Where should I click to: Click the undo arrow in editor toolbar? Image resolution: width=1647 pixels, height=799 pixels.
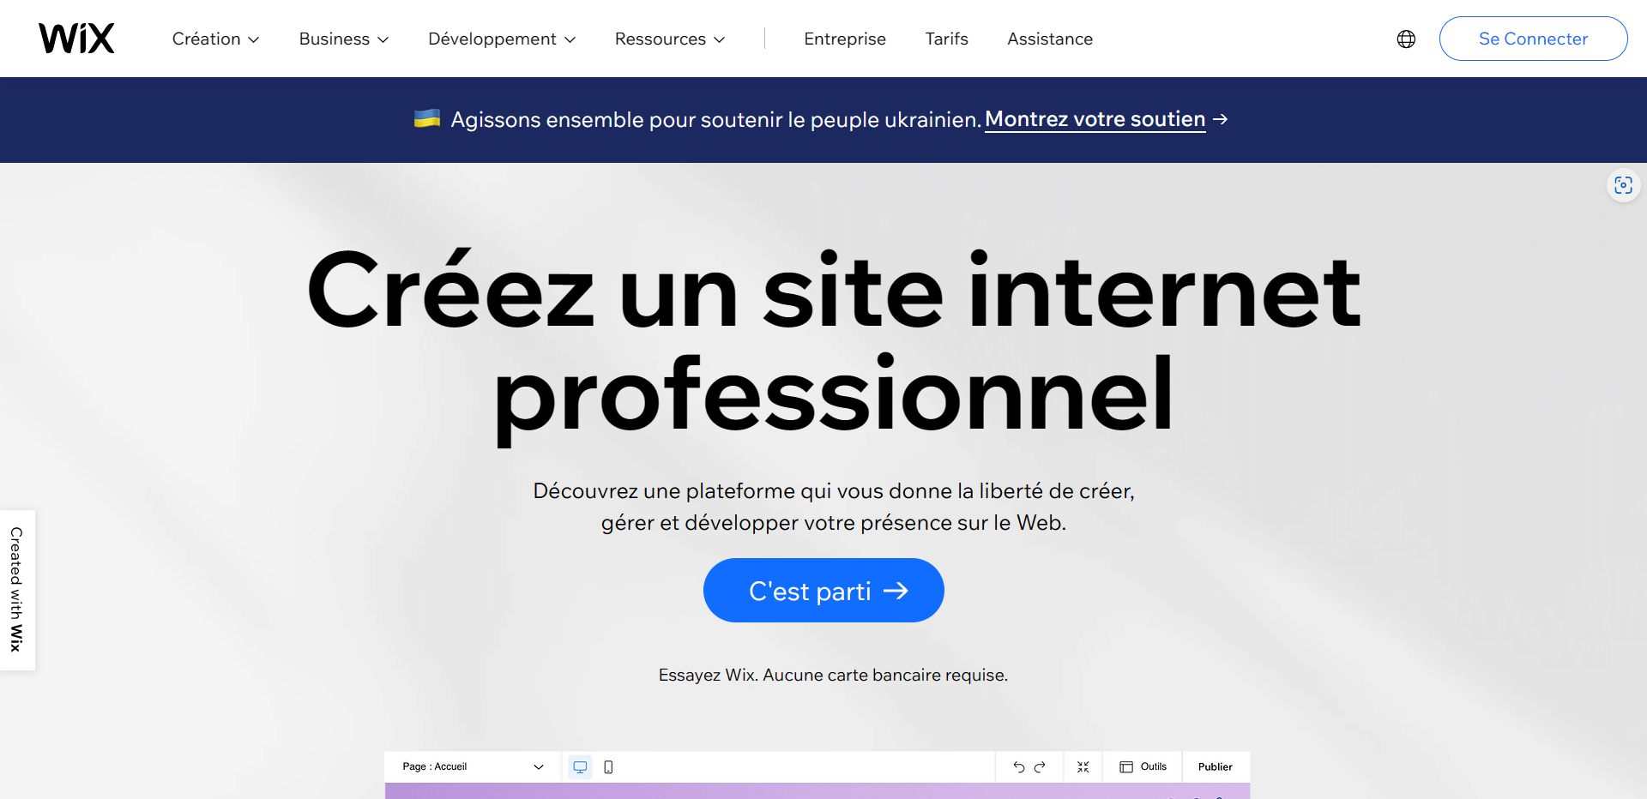click(x=1018, y=767)
